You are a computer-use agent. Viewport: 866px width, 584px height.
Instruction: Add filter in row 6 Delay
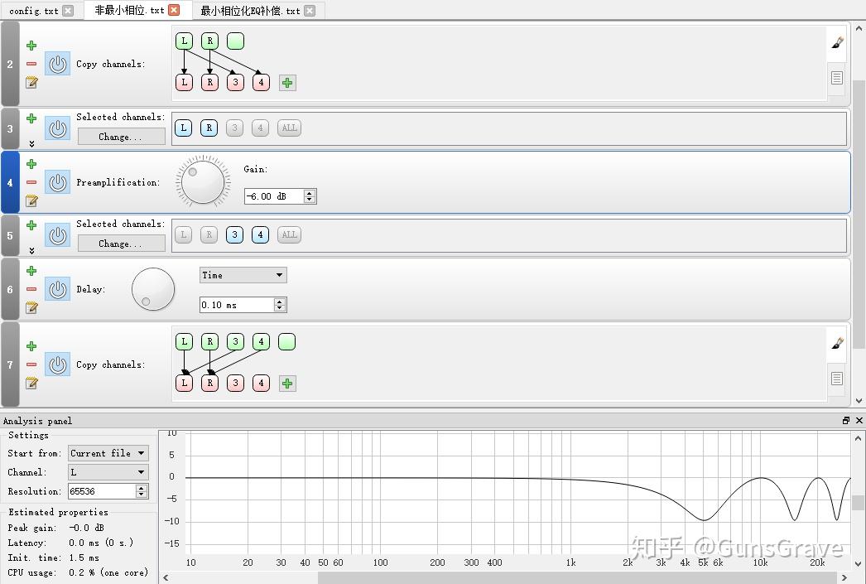click(x=31, y=271)
